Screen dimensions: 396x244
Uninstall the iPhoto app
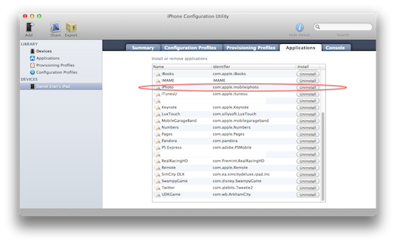[x=307, y=87]
